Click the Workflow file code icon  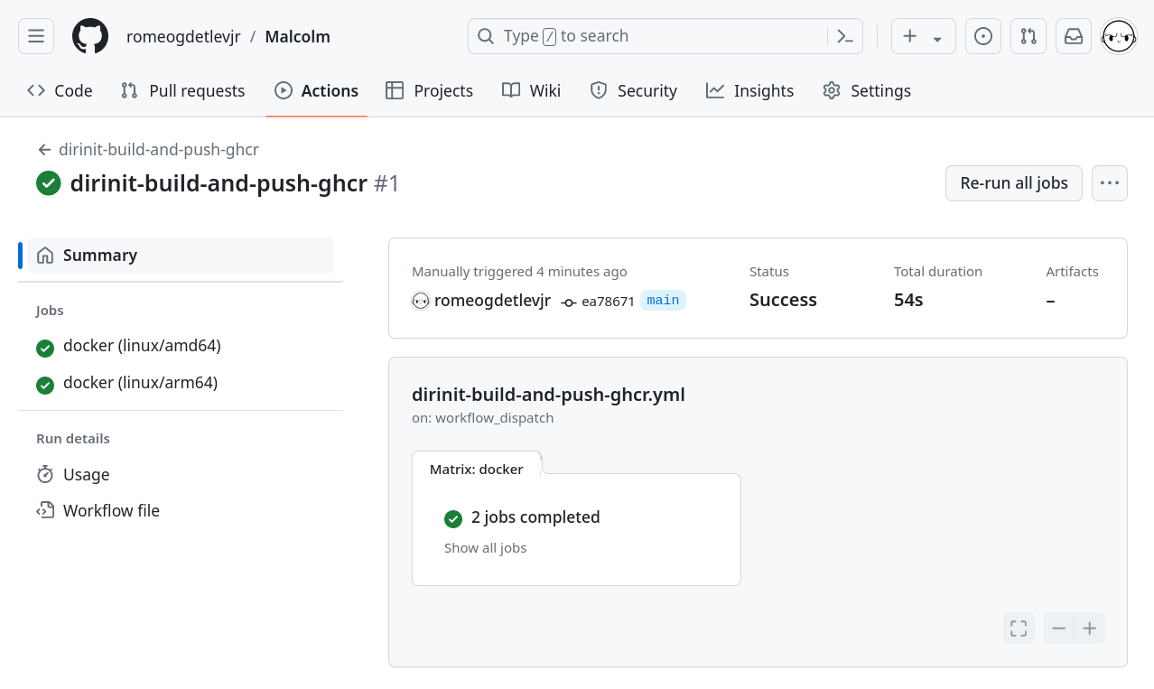(x=45, y=511)
